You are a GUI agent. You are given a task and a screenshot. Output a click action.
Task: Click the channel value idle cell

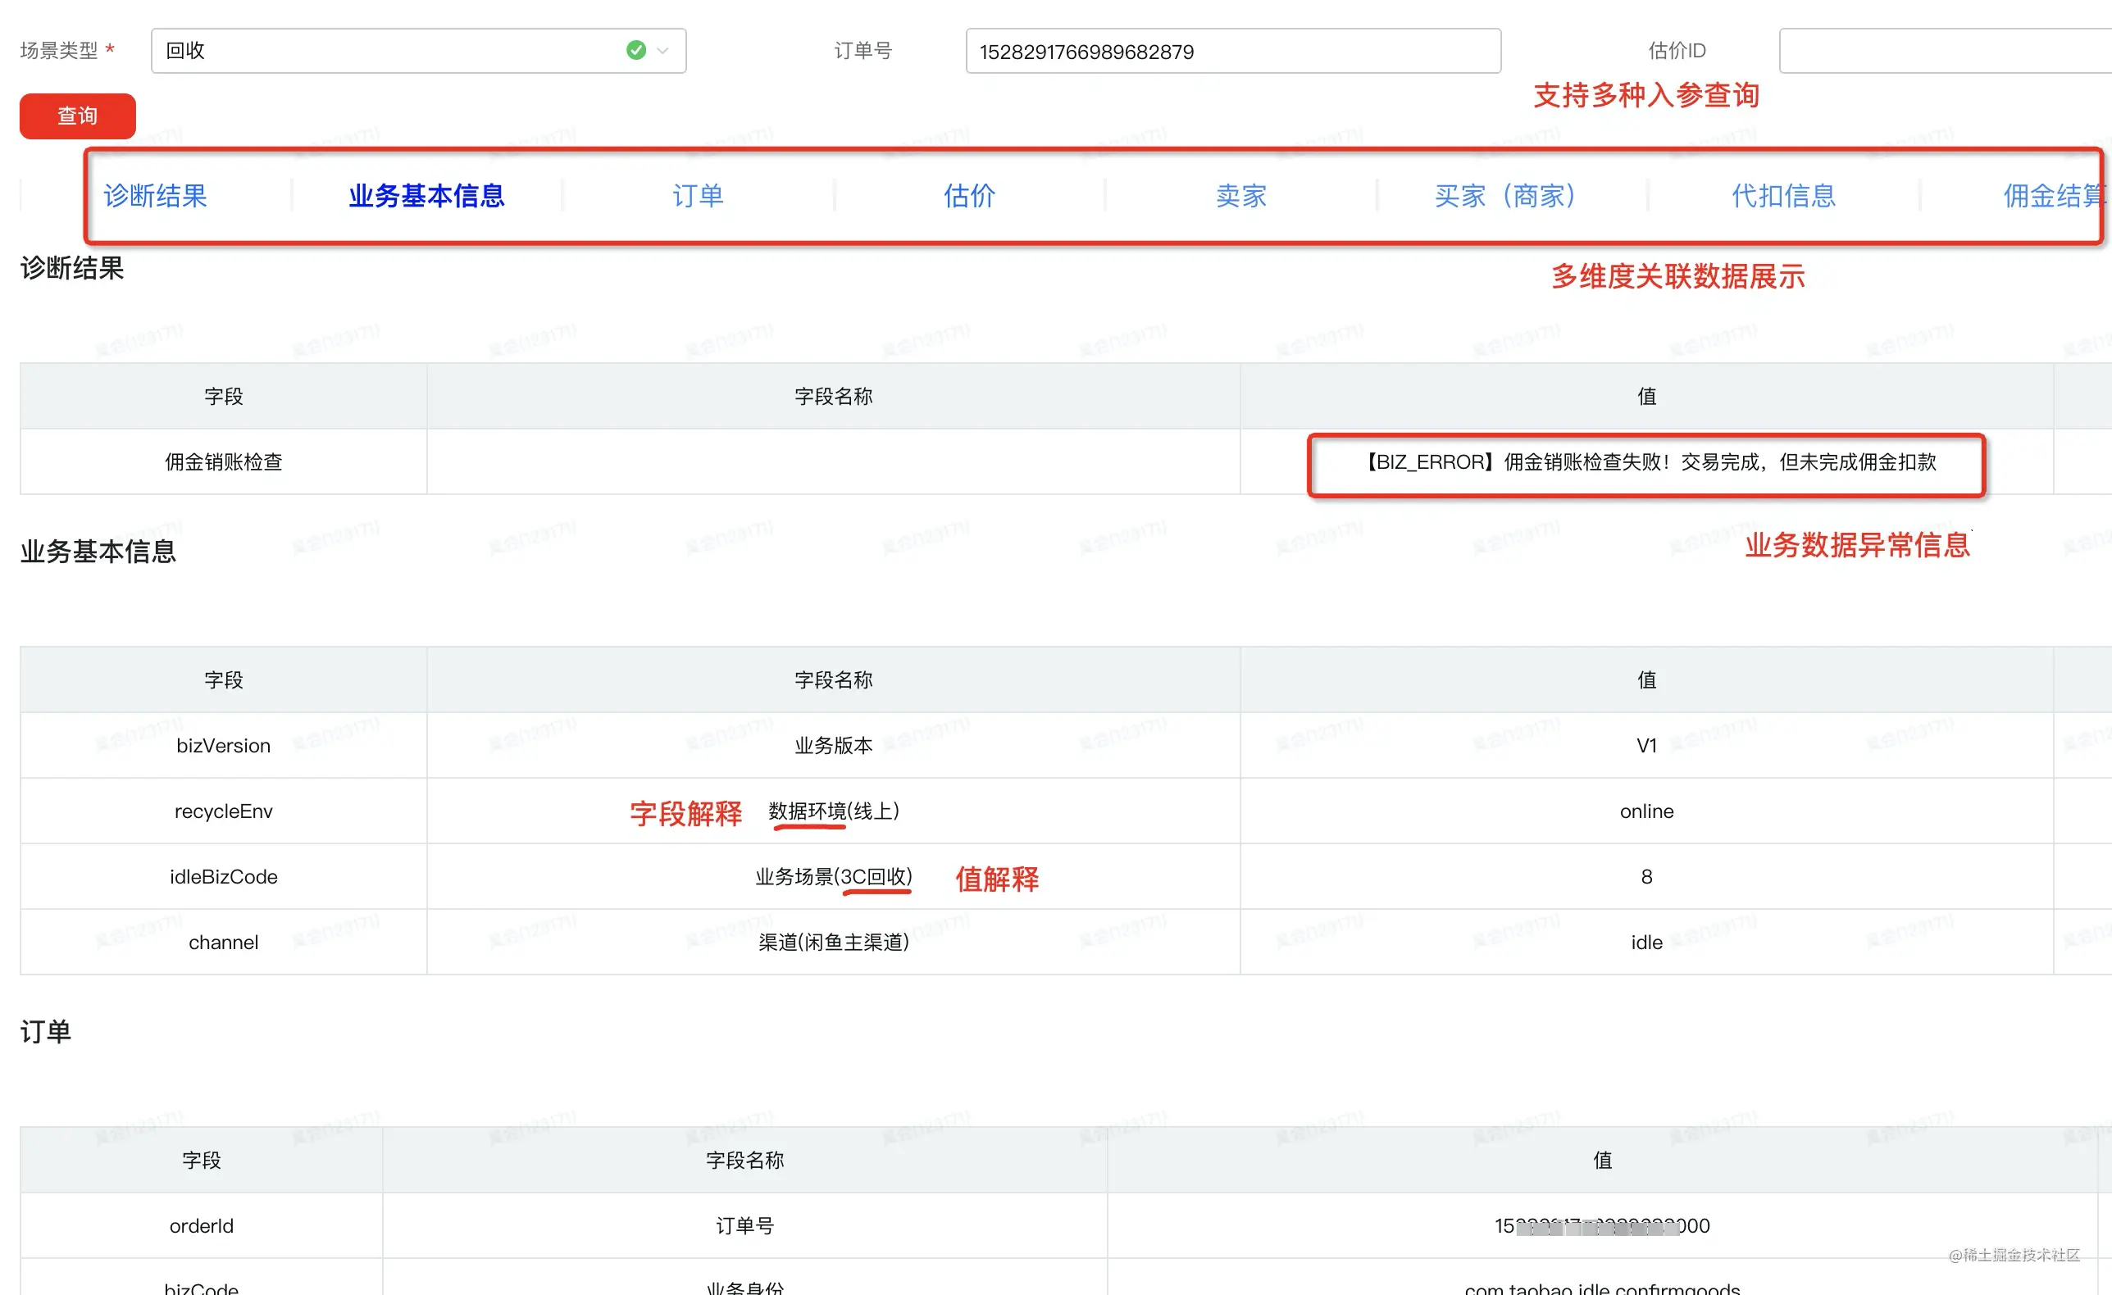pos(1646,943)
